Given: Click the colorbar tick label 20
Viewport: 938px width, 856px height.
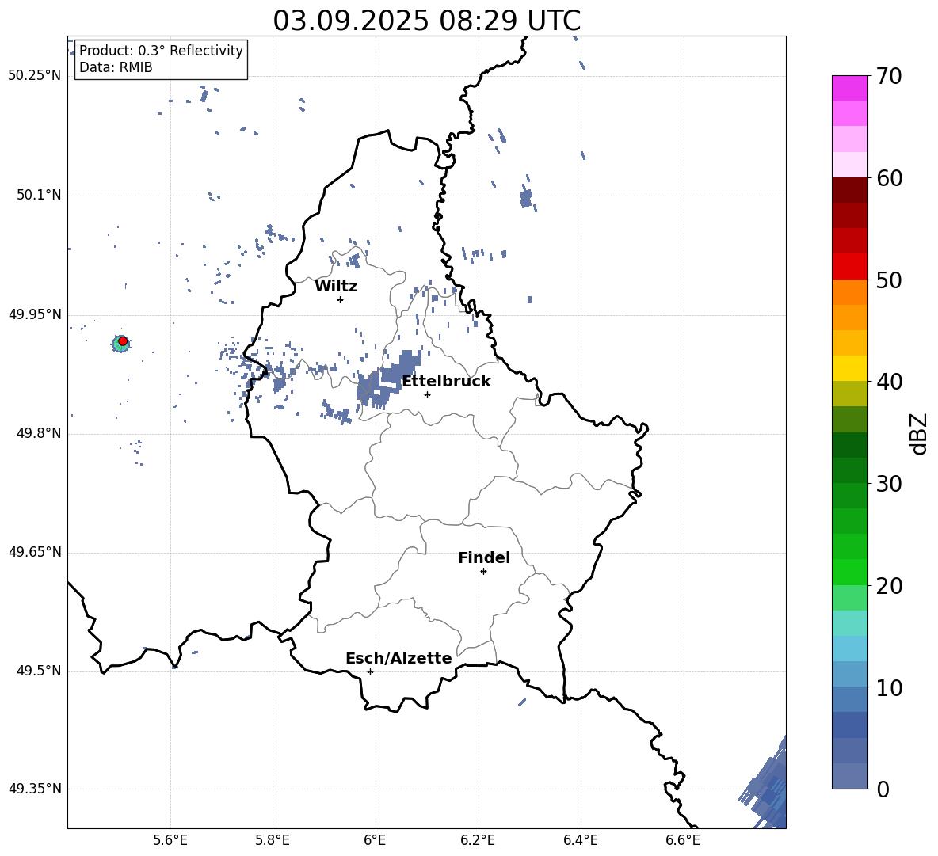Looking at the screenshot, I should [x=889, y=585].
